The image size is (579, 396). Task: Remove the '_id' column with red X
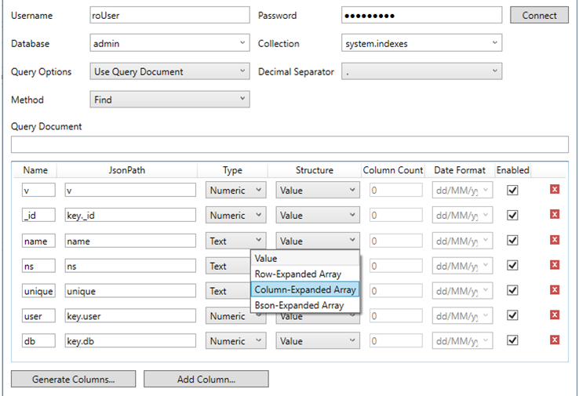click(555, 215)
